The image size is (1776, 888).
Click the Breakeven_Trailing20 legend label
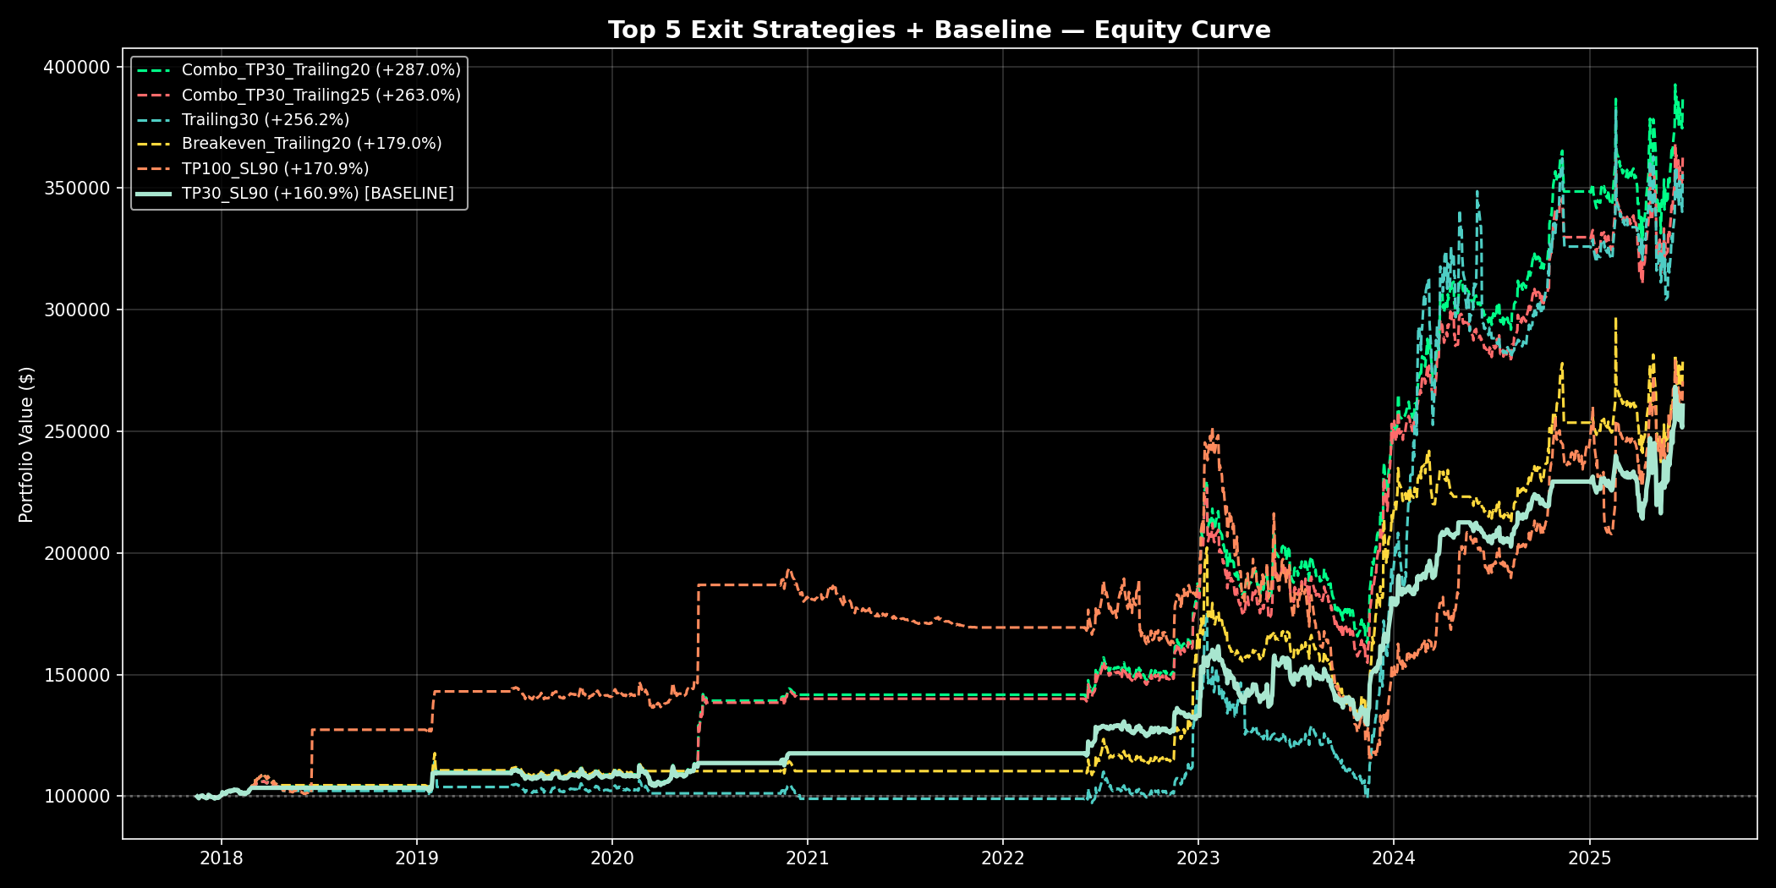[311, 144]
